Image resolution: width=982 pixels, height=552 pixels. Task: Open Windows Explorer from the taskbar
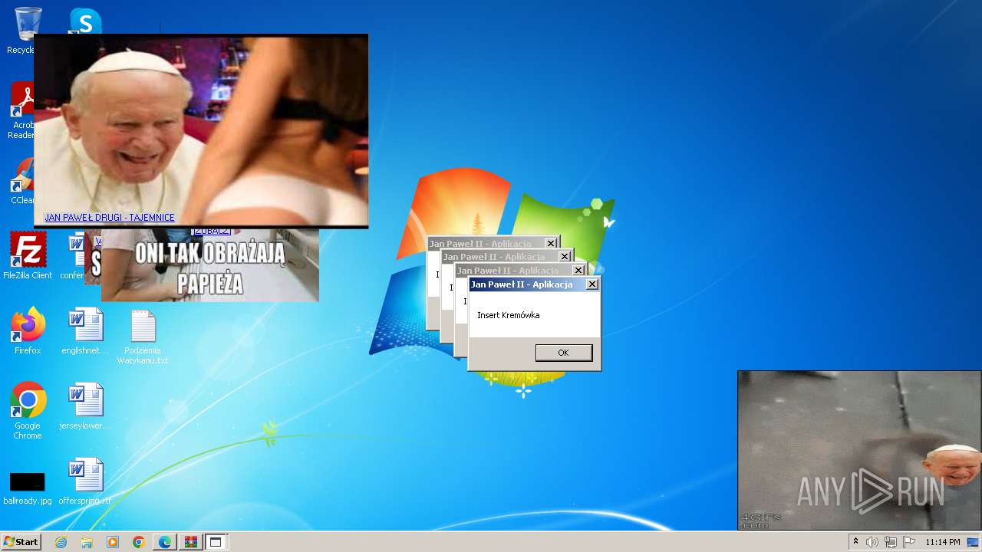point(87,542)
